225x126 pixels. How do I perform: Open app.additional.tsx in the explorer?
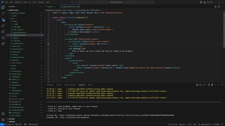[20, 33]
